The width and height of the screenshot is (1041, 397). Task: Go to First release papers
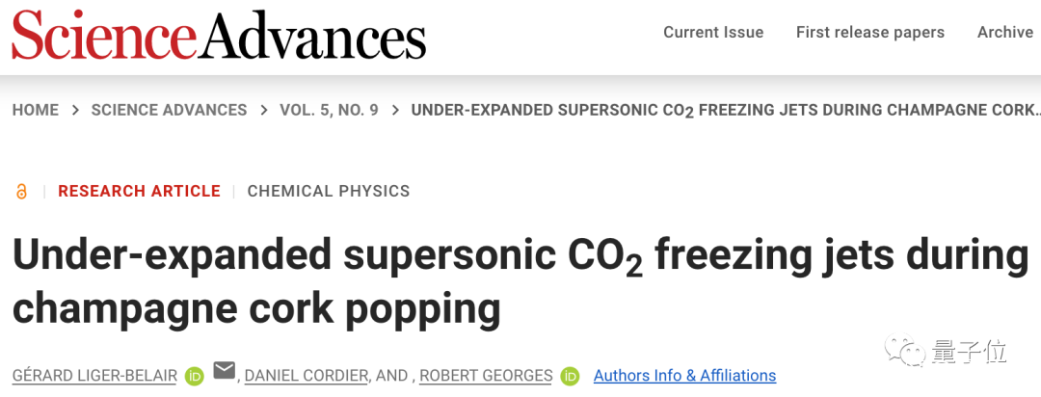tap(870, 33)
